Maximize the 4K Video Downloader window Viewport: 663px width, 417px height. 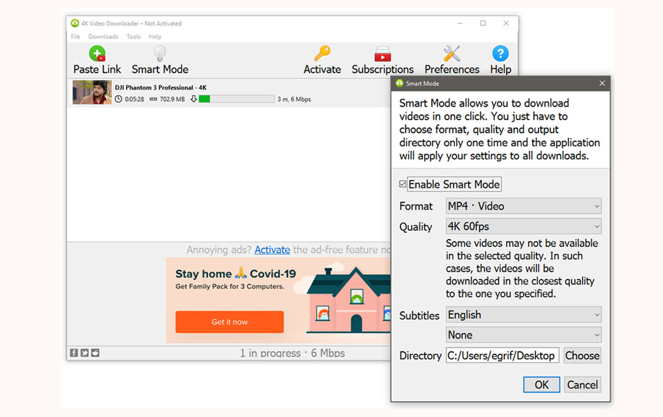coord(483,23)
